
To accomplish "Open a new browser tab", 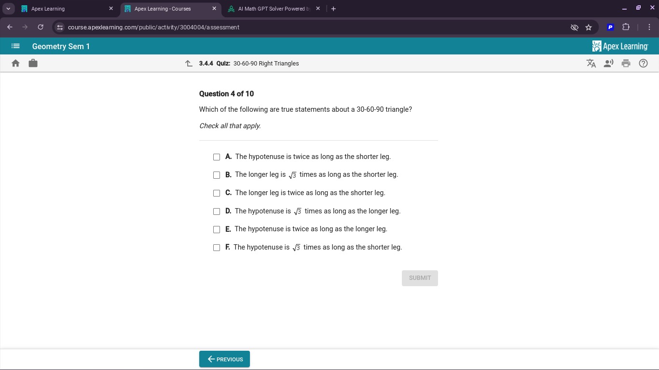I will [x=333, y=9].
